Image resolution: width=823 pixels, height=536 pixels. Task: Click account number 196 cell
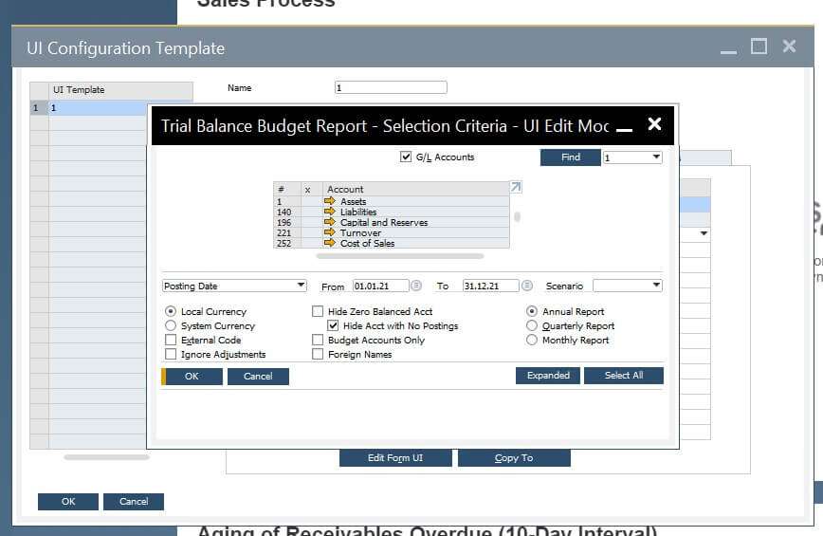point(287,223)
